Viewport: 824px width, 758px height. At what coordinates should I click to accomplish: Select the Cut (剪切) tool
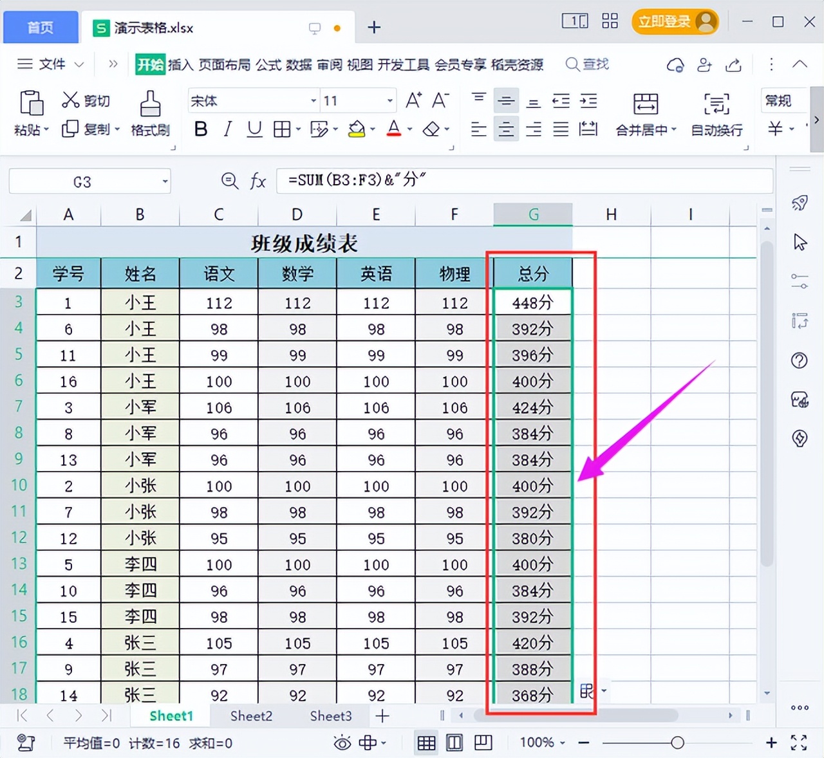[87, 100]
